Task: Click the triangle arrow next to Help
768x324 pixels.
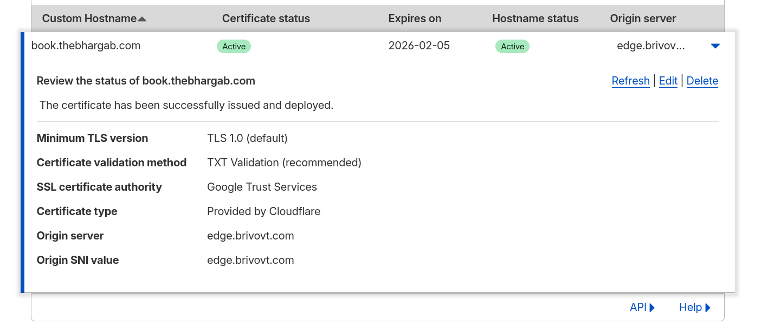Action: click(x=708, y=308)
